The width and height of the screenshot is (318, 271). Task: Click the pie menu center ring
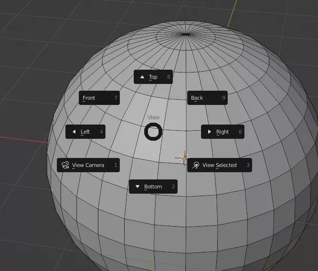click(x=153, y=132)
